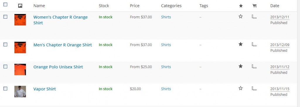This screenshot has height=107, width=300.
Task: Sort by image column header icon
Action: [20, 6]
